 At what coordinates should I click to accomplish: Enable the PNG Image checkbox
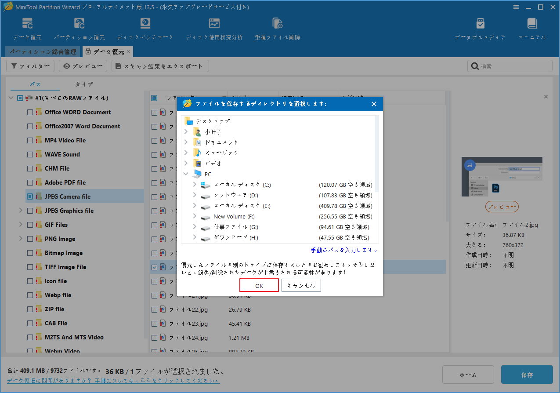point(30,239)
